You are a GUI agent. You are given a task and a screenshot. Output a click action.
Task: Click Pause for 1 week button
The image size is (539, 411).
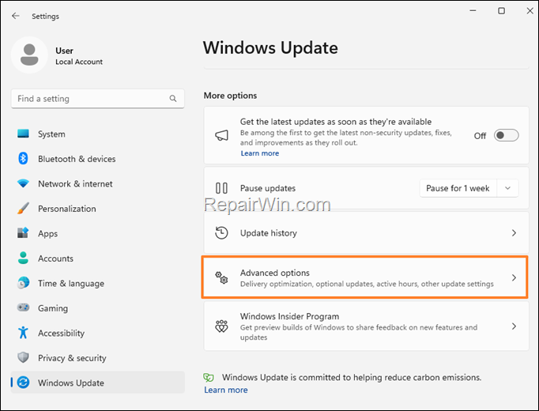[458, 188]
